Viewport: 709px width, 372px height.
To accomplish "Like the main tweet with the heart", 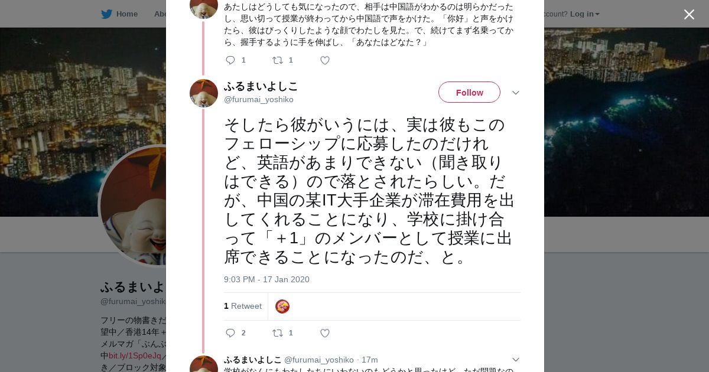I will (x=324, y=333).
